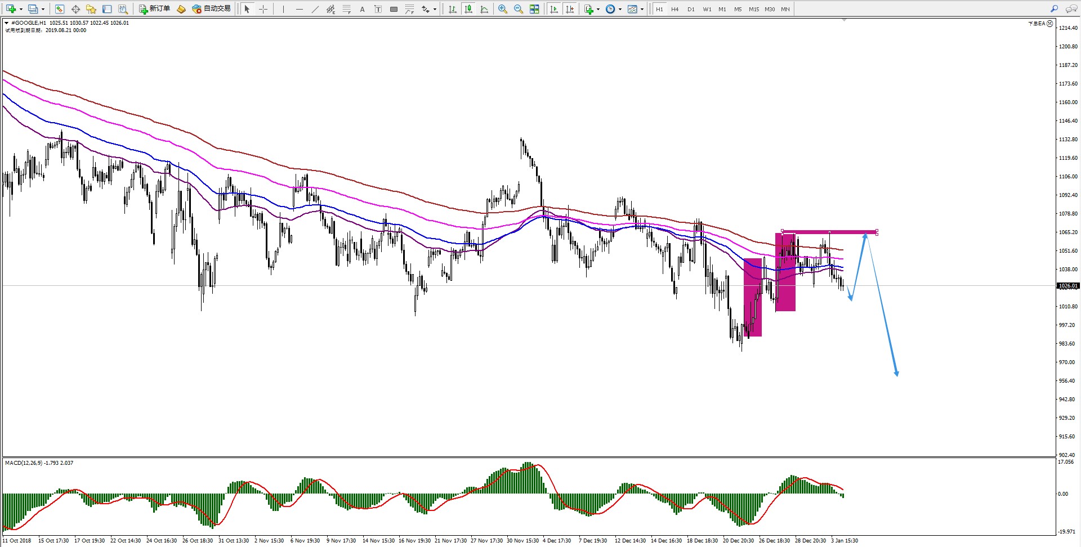Switch chart to candlestick mode
The height and width of the screenshot is (547, 1081).
click(468, 9)
